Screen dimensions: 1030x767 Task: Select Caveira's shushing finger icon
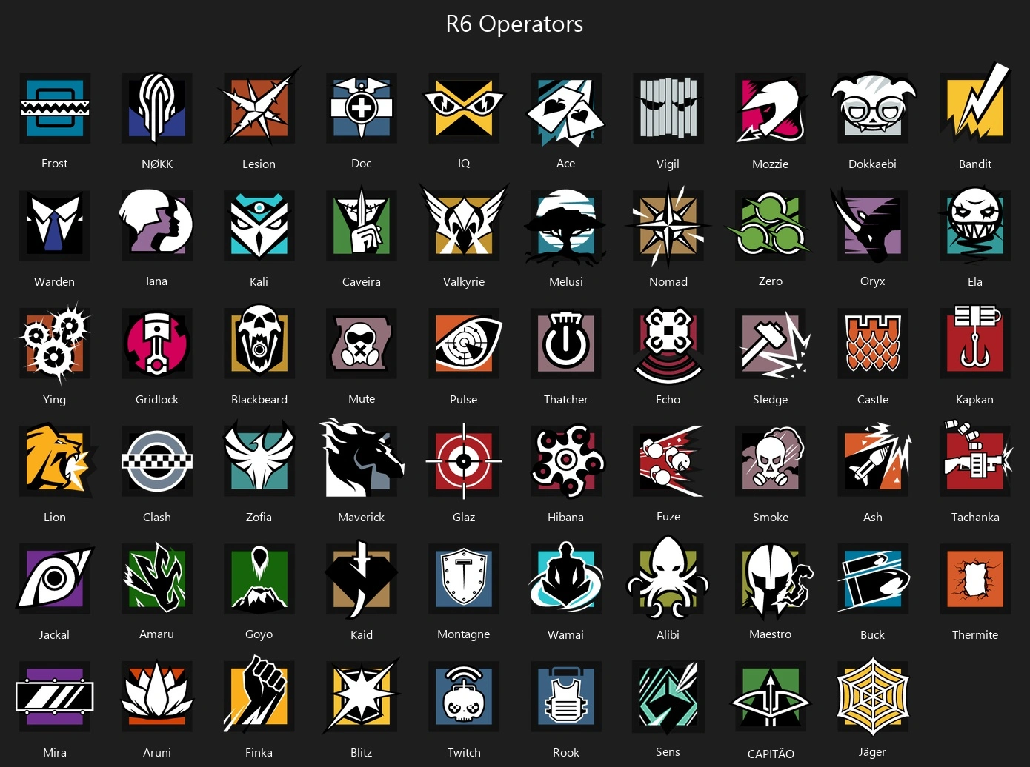coord(362,224)
